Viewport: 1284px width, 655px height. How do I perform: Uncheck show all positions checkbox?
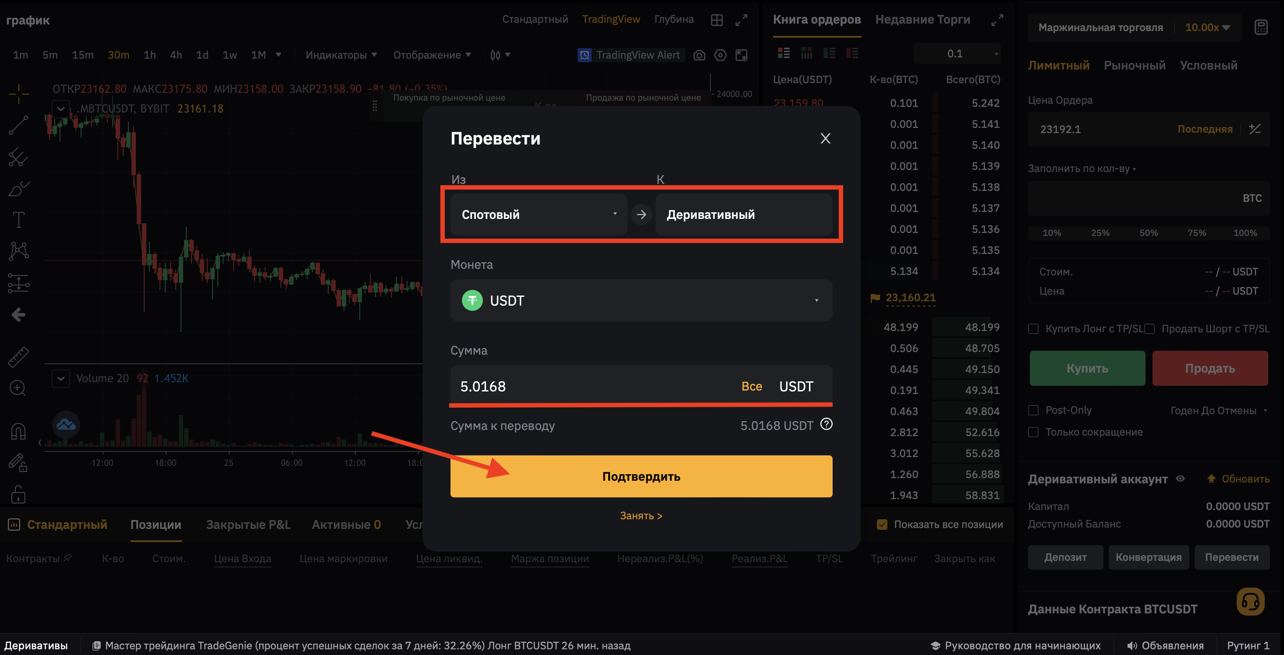[882, 525]
